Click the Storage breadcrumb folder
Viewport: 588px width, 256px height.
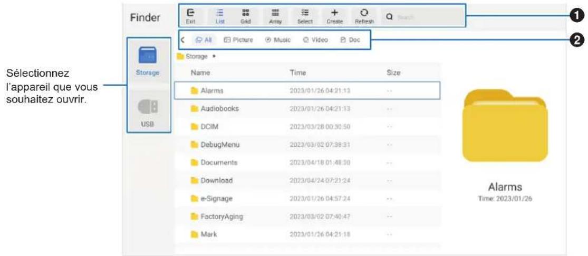192,56
